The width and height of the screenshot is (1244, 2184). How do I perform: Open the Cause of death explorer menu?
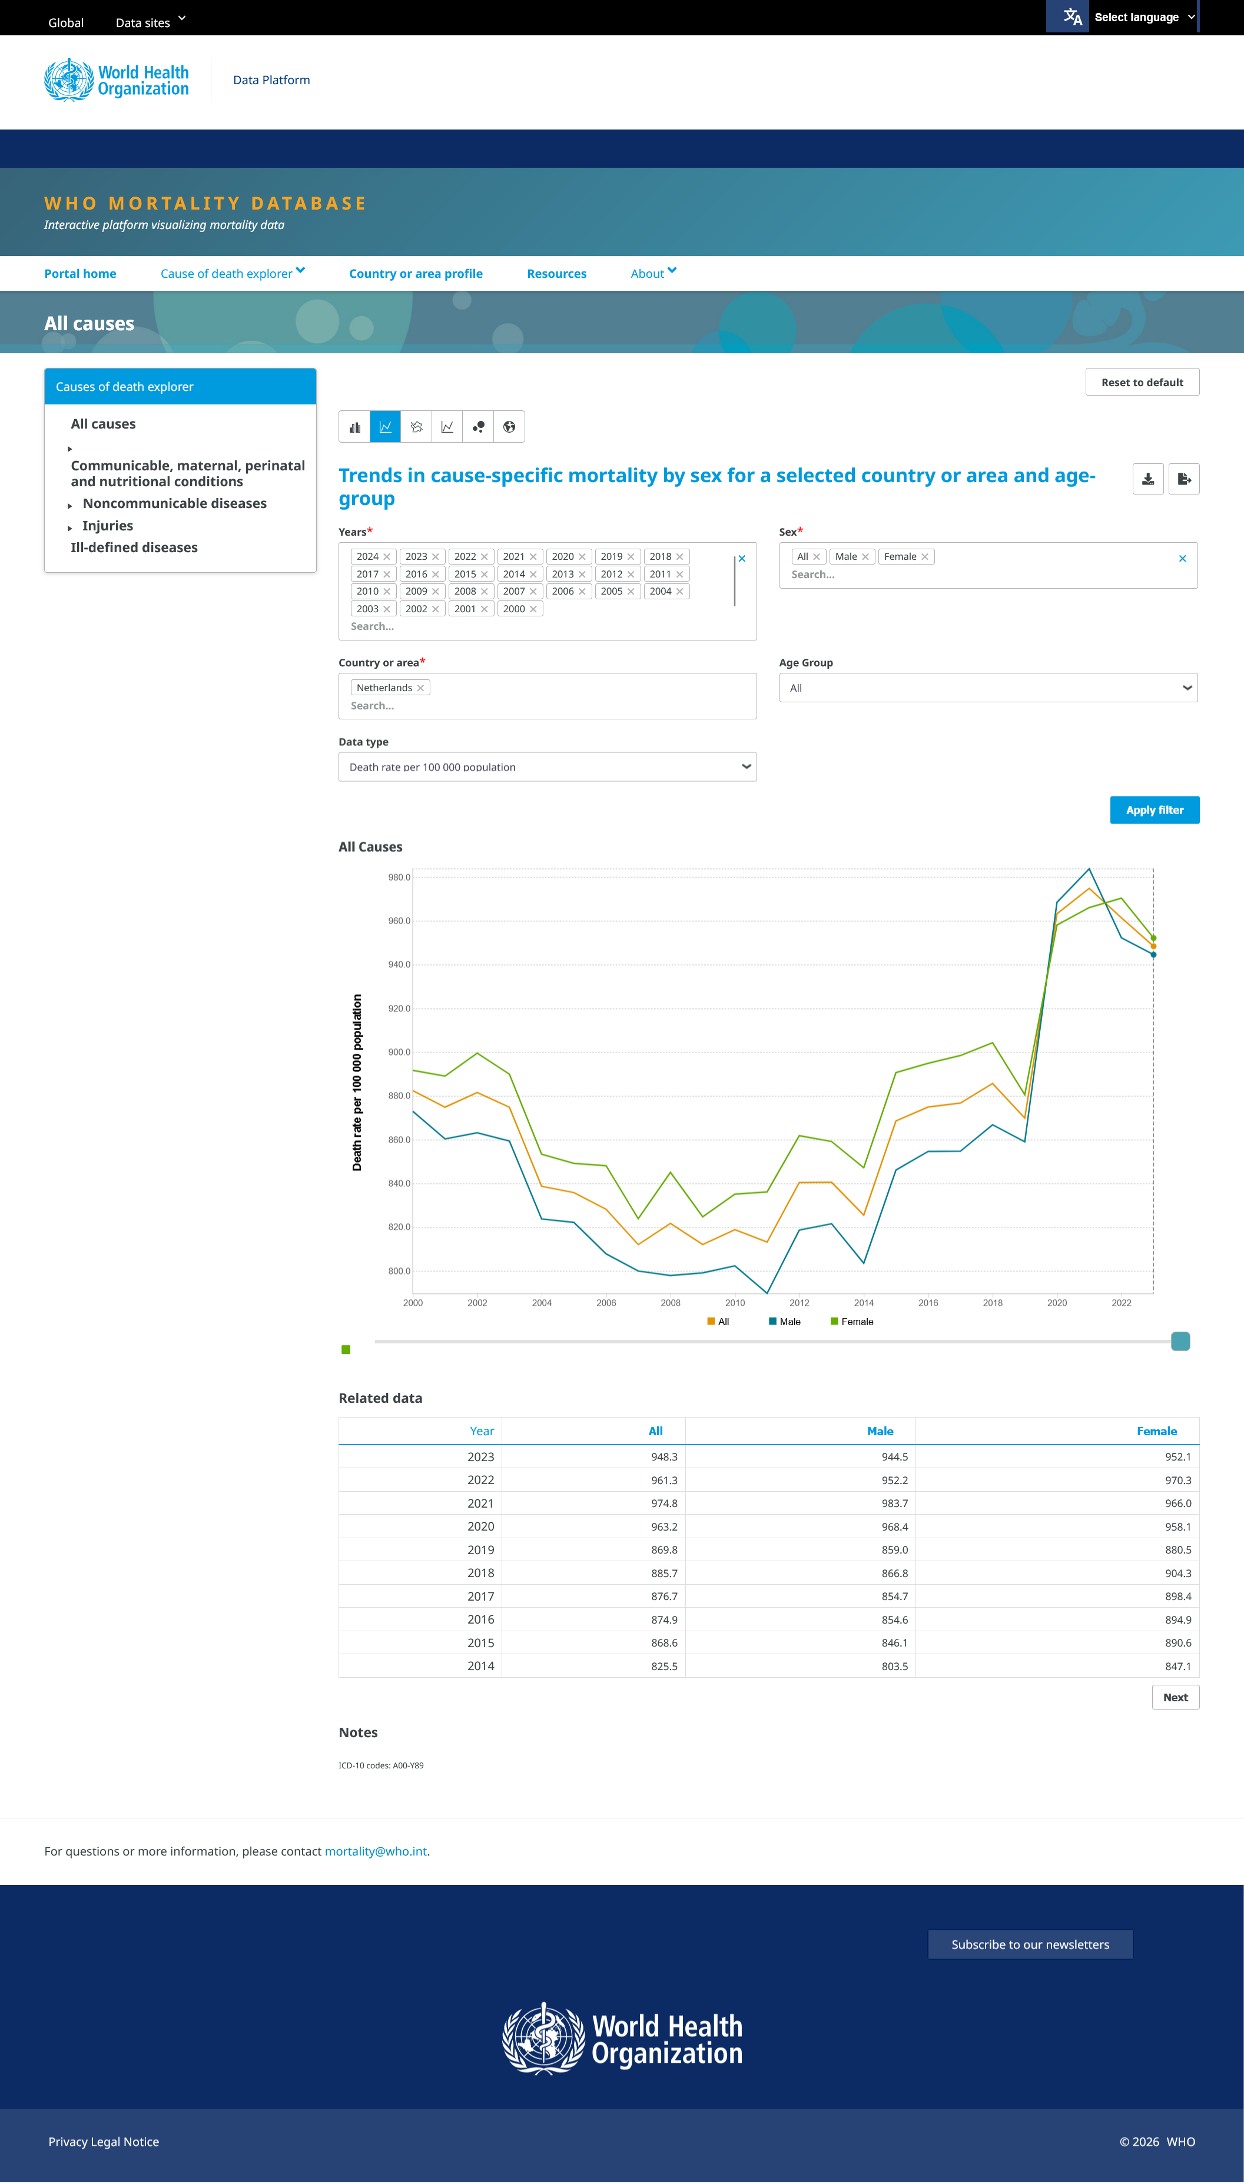(233, 273)
